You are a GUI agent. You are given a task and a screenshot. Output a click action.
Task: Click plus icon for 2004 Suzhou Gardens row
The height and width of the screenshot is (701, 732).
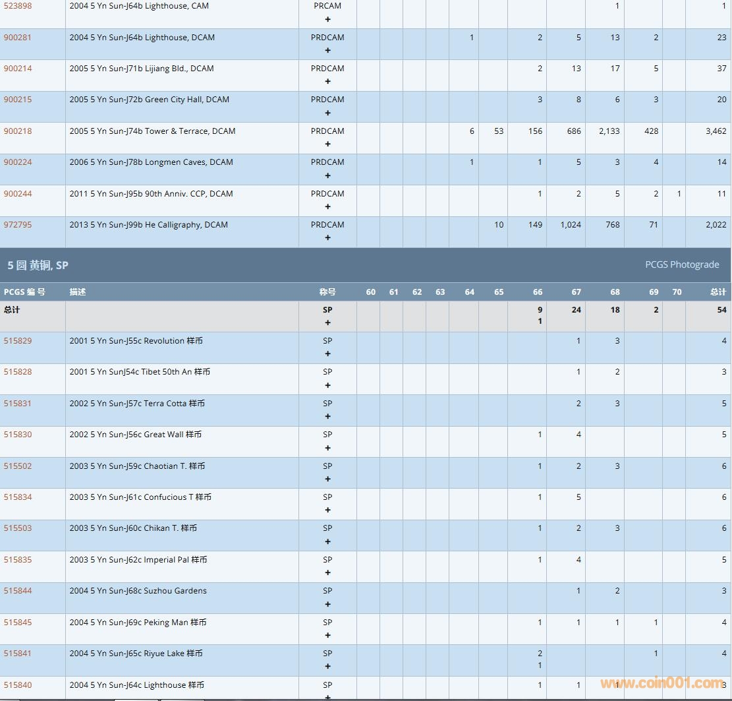pos(327,604)
